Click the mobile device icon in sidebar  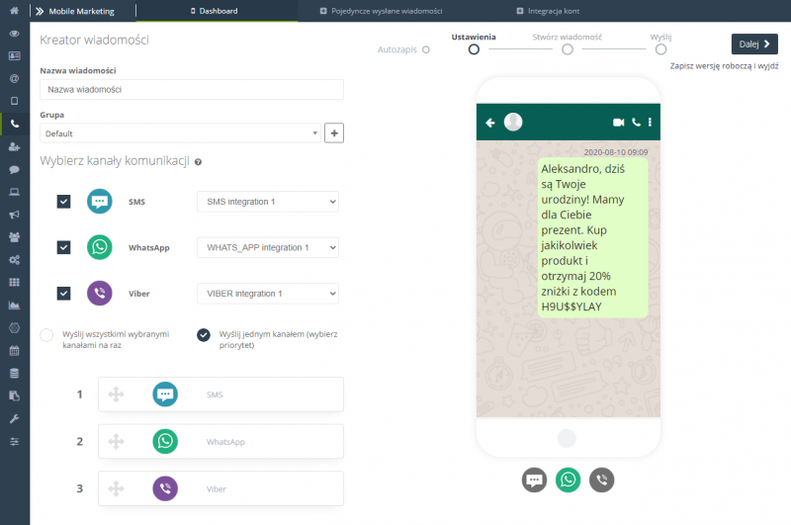(x=14, y=101)
